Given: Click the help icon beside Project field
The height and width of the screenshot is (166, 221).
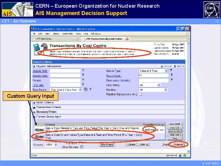Looking at the screenshot, I should 83,80.
